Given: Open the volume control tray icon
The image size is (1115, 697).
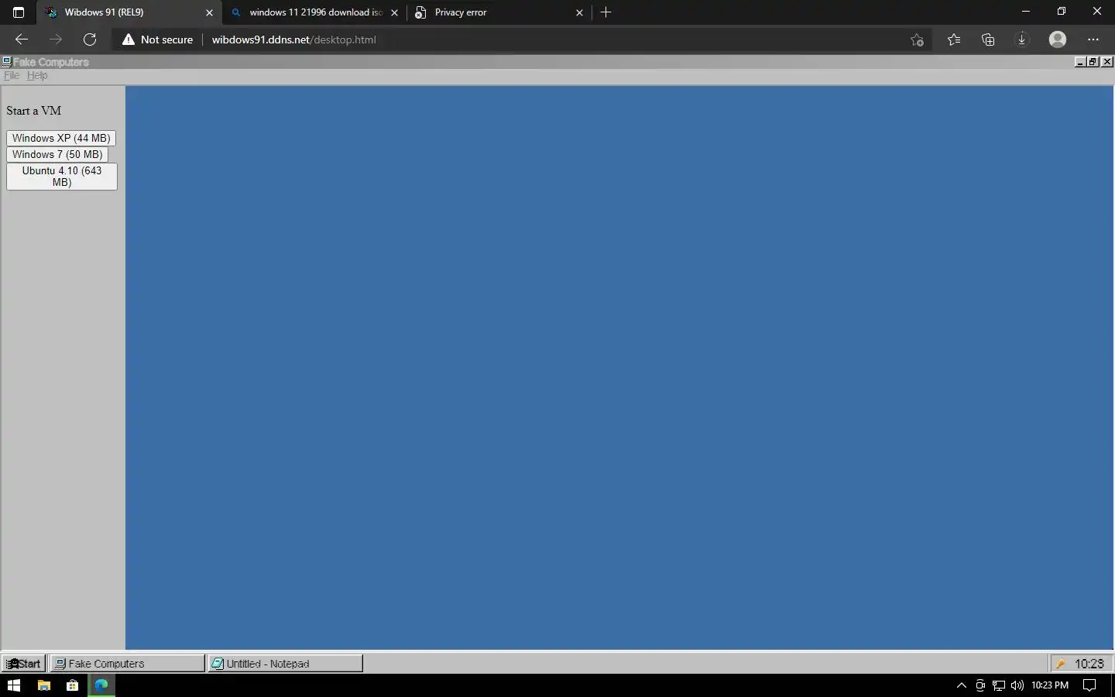Looking at the screenshot, I should click(1017, 685).
